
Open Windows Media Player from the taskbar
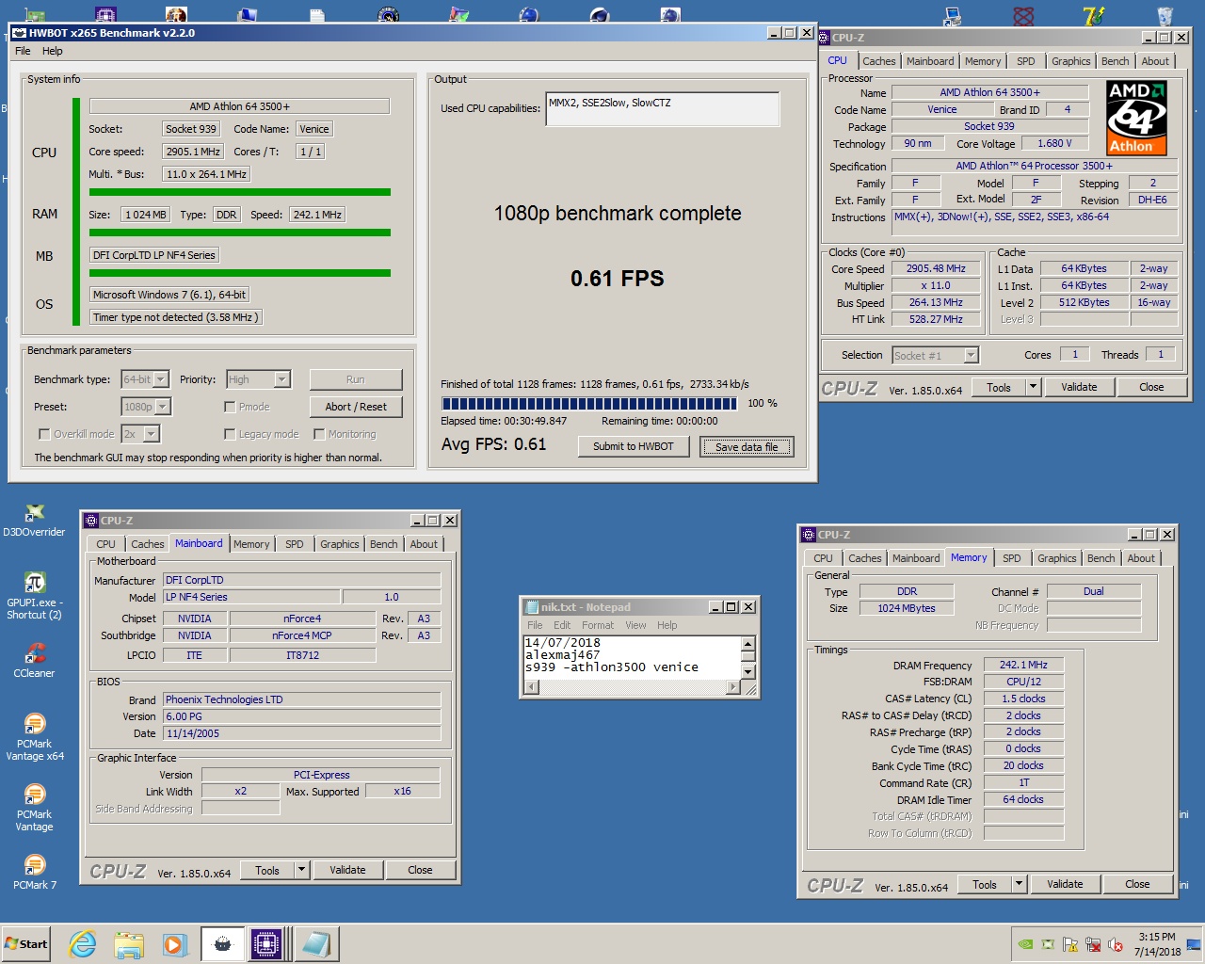[x=174, y=944]
